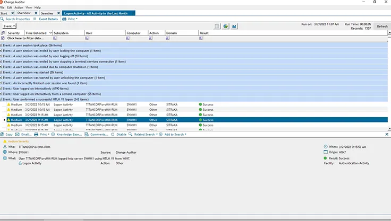
Task: Expand 'logged on interactively from a remote computer' group
Action: [1, 94]
